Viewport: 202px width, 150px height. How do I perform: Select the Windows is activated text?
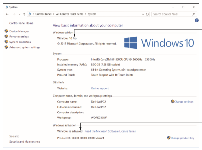coord(70,131)
